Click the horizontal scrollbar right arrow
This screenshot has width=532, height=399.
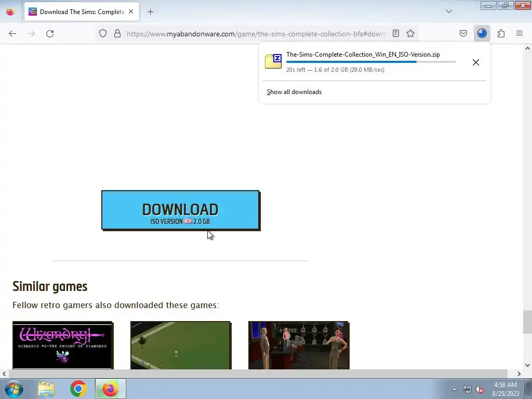[x=519, y=374]
